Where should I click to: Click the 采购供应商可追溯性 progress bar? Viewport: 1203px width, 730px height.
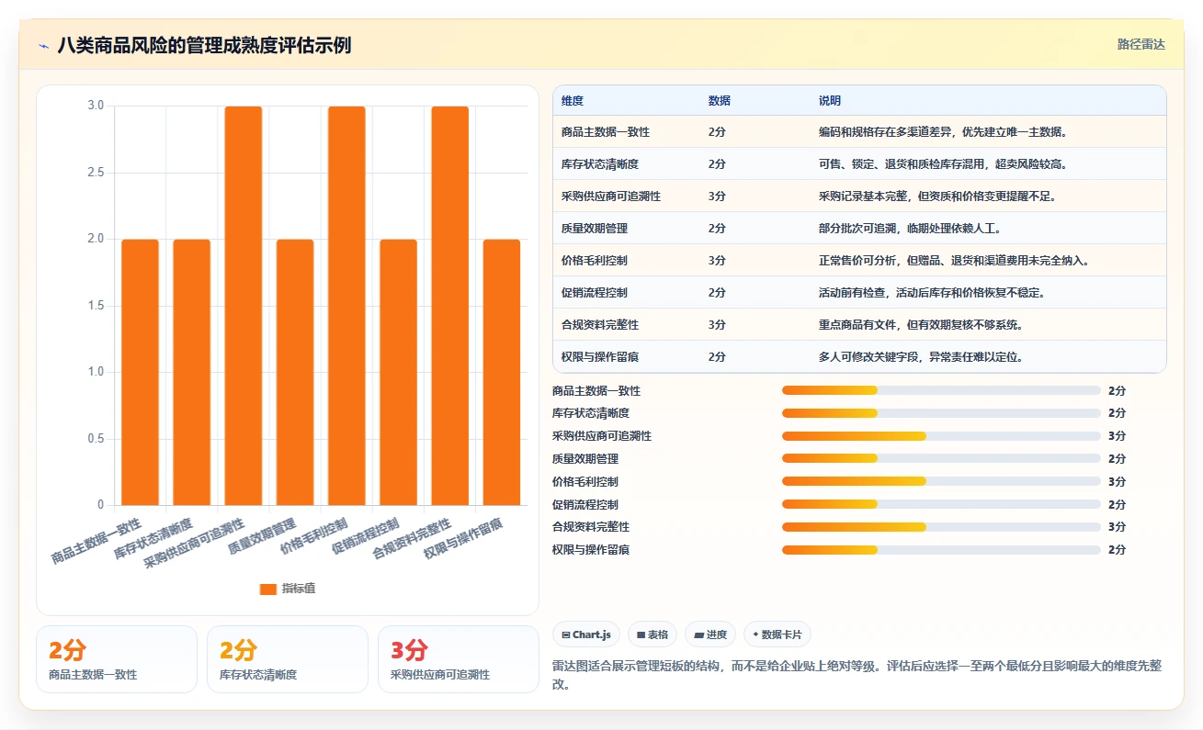click(x=941, y=436)
